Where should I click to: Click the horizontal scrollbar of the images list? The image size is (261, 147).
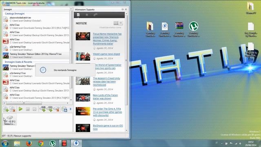[24, 103]
